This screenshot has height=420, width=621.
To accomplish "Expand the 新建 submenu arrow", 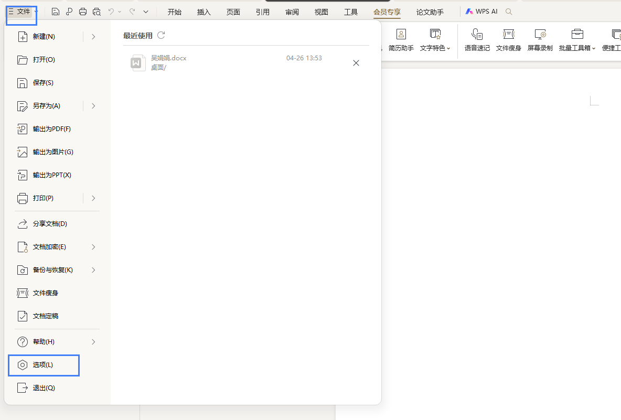I will (93, 36).
